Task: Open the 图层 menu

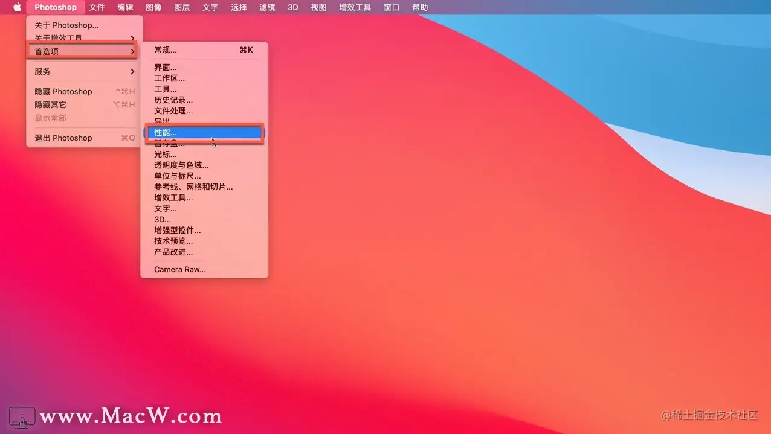Action: 182,7
